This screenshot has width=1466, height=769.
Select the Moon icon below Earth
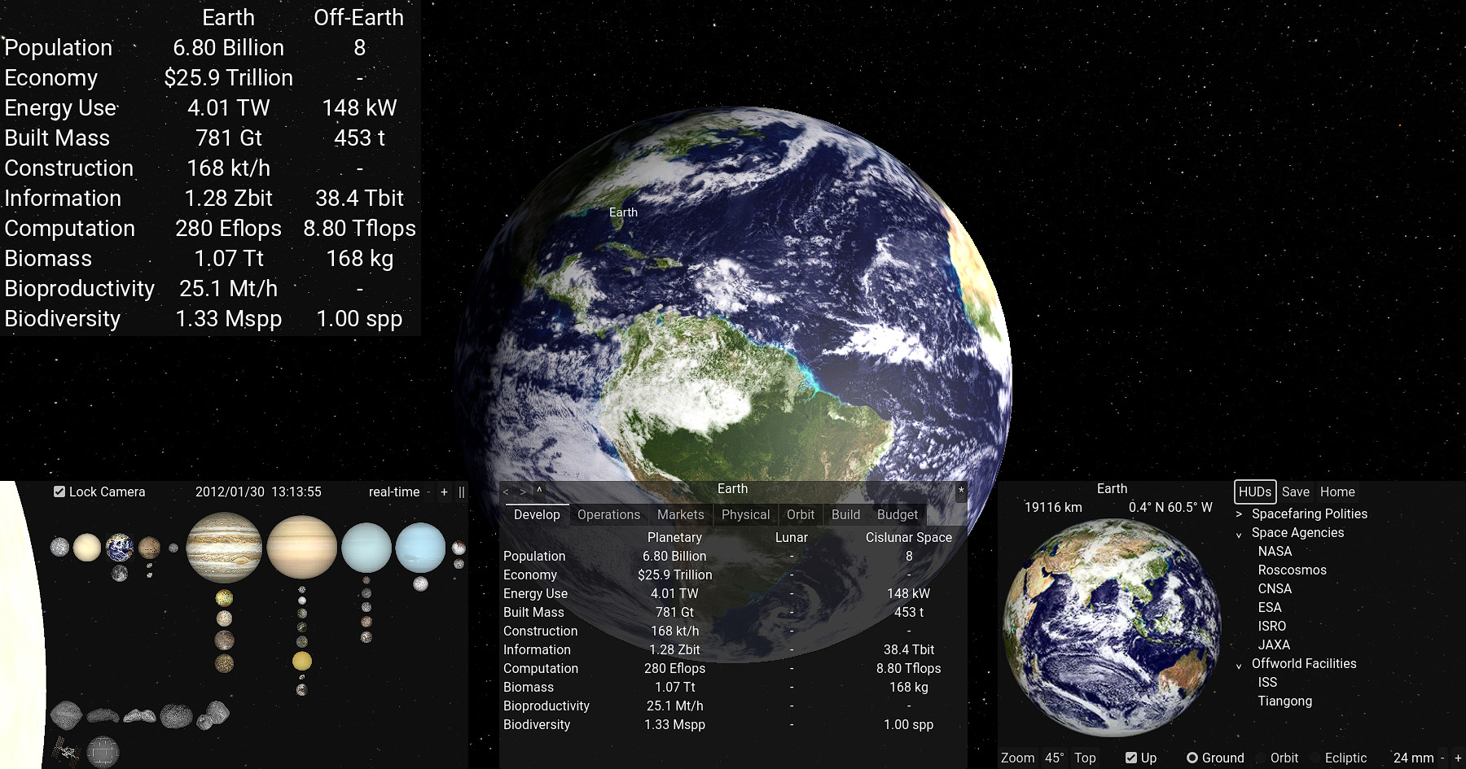(120, 574)
